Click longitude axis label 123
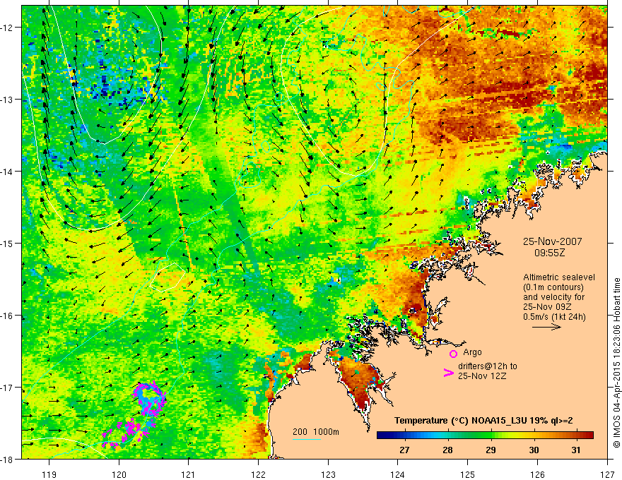Image resolution: width=622 pixels, height=480 pixels. (328, 474)
